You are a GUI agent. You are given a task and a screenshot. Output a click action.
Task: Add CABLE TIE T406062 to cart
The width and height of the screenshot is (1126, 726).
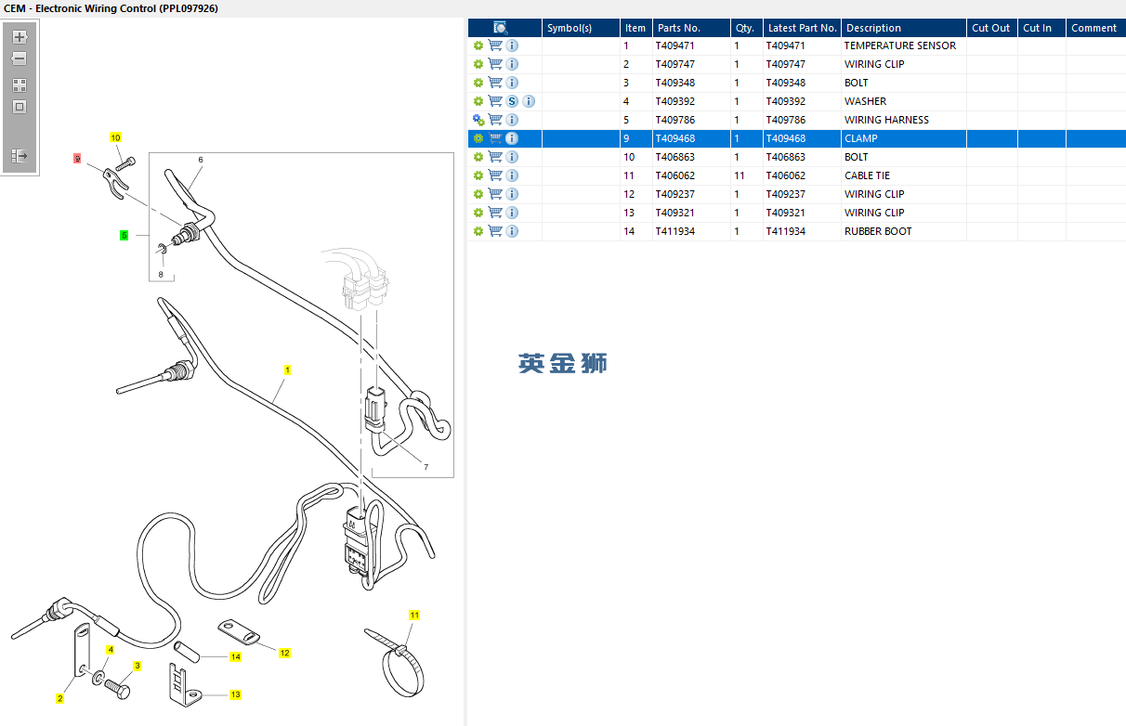point(495,175)
